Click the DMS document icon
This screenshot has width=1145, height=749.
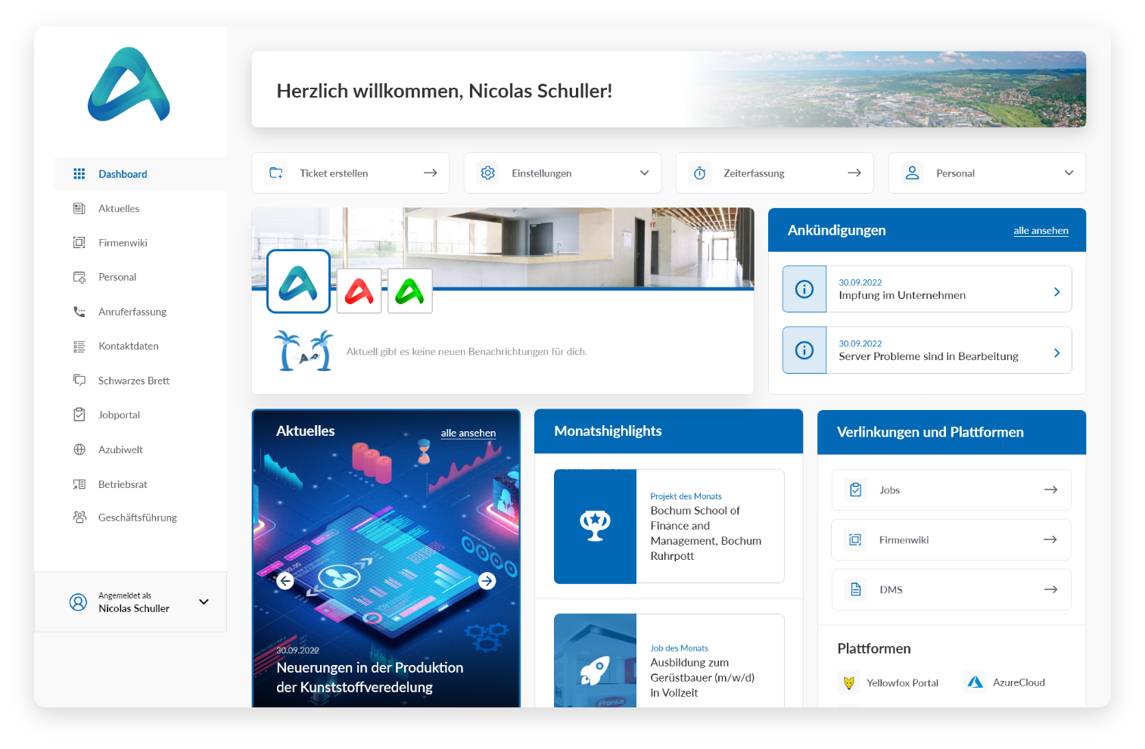(856, 589)
